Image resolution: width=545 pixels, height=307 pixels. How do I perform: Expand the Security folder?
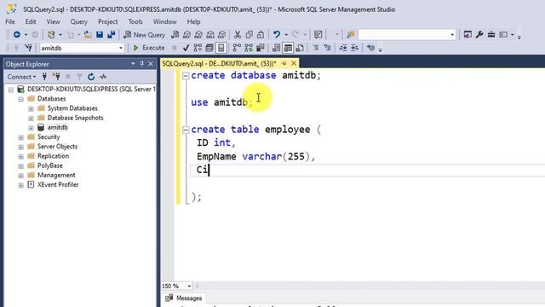click(20, 137)
